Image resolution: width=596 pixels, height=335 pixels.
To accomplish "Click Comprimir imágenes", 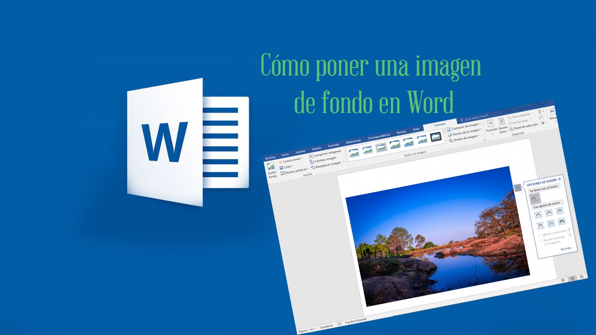I will coord(325,154).
